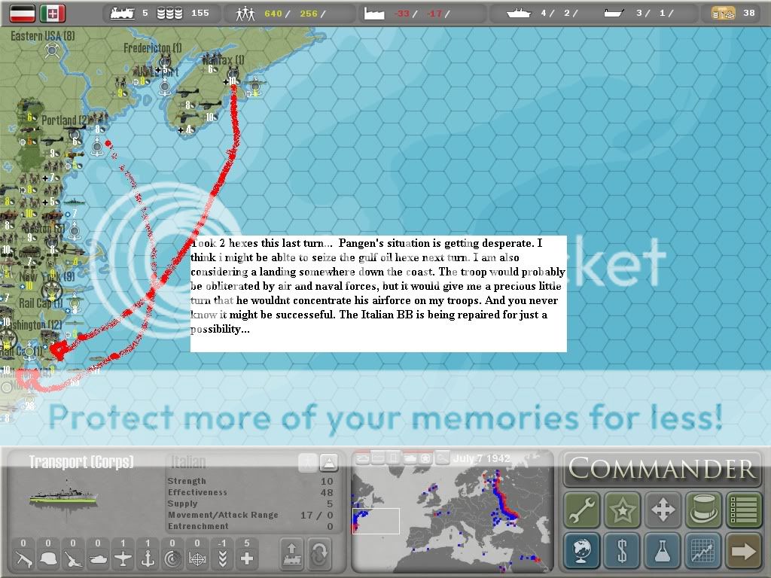The height and width of the screenshot is (578, 771).
Task: Click the airplane stat icon
Action: coord(123,559)
